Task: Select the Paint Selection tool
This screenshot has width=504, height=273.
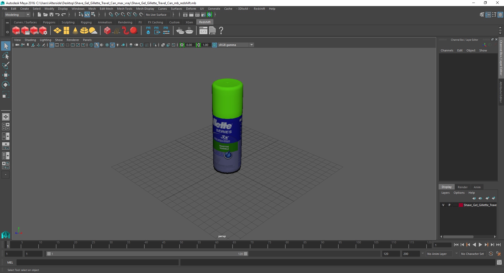Action: point(6,65)
